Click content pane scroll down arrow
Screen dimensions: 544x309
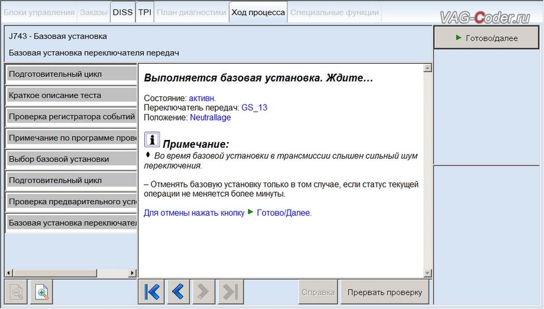(428, 274)
